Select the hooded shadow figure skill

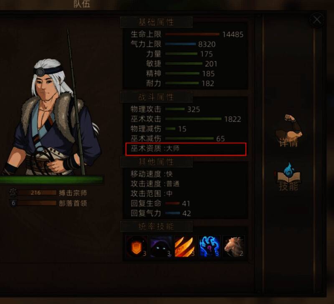click(161, 246)
